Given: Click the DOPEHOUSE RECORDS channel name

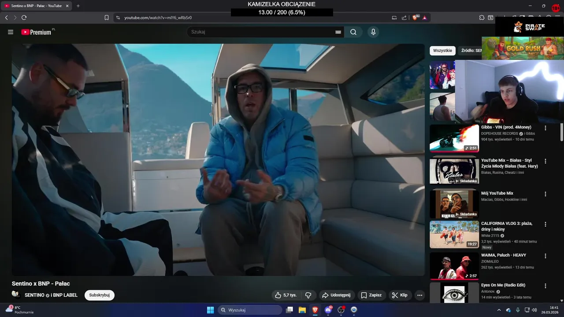Looking at the screenshot, I should [499, 133].
